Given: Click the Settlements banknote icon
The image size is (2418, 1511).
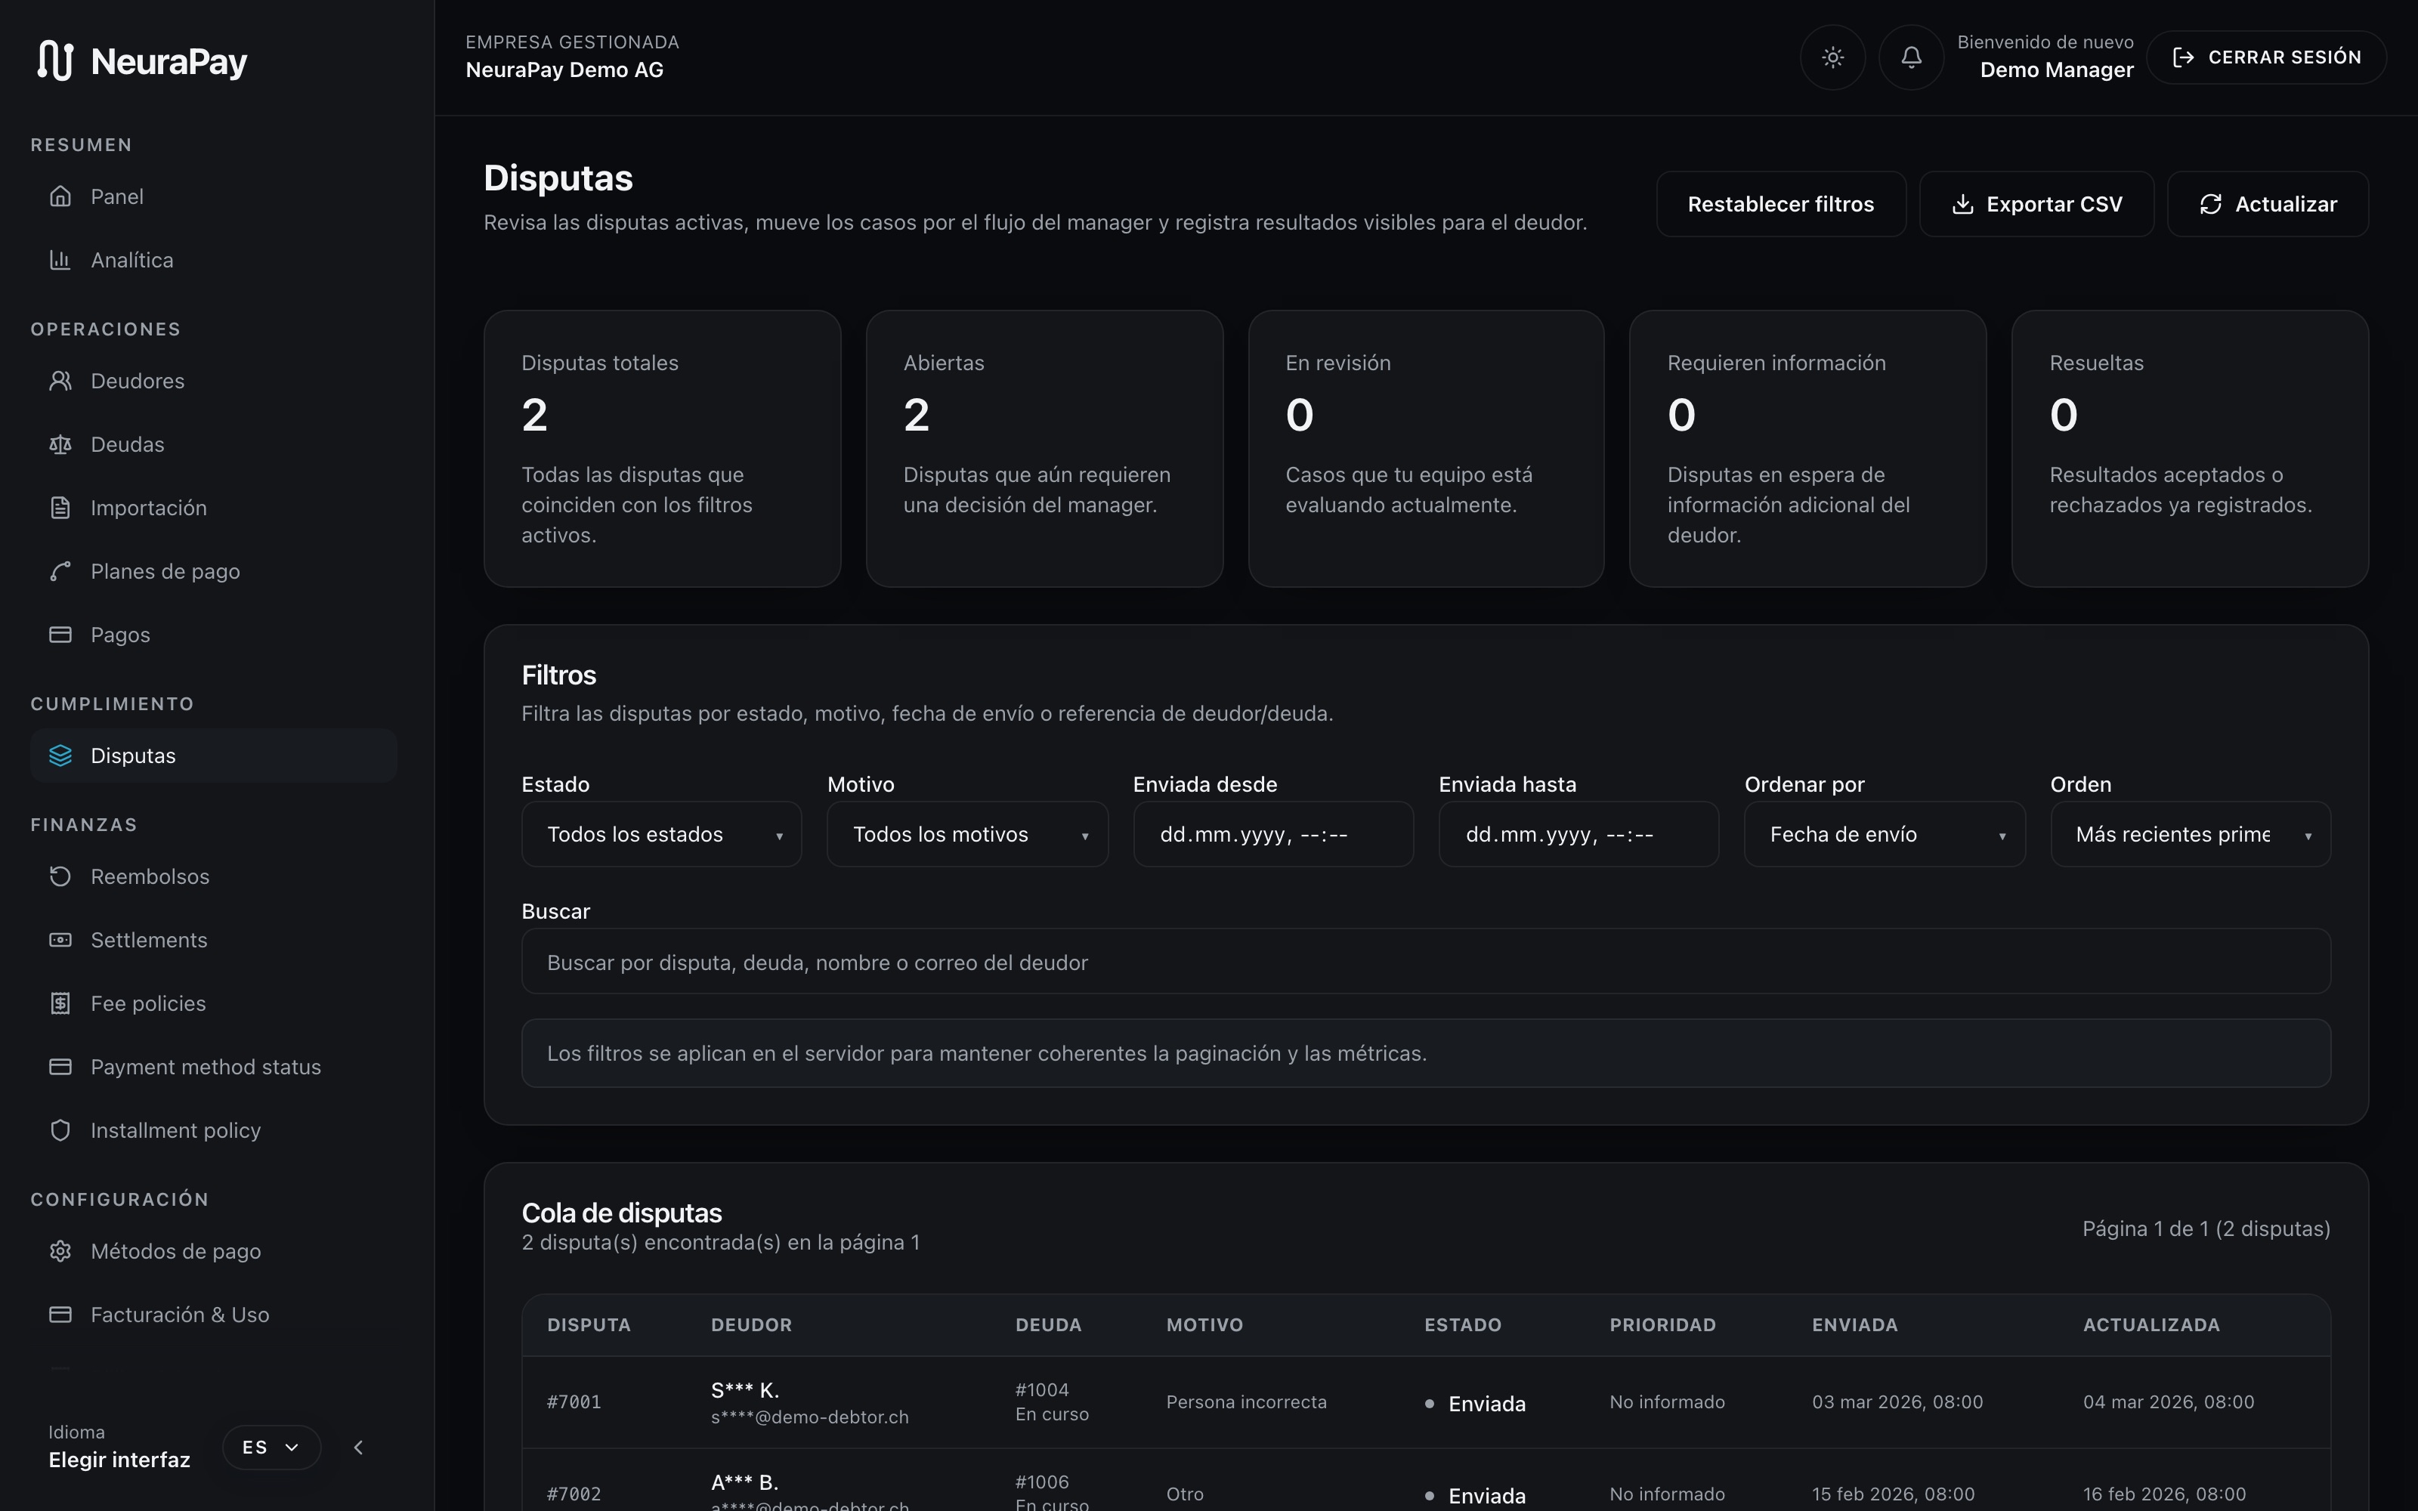Looking at the screenshot, I should [60, 941].
